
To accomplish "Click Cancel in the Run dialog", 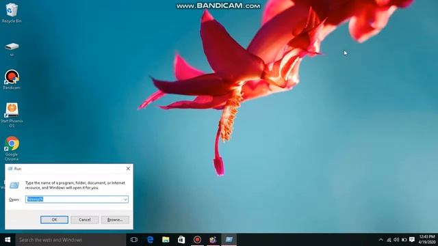I will click(84, 220).
